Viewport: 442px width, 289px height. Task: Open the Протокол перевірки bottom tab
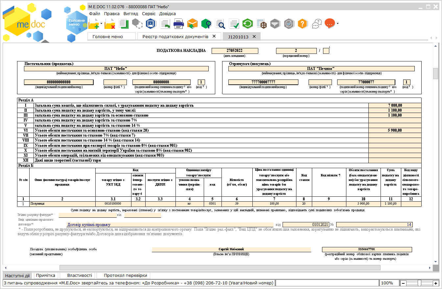pos(126,276)
